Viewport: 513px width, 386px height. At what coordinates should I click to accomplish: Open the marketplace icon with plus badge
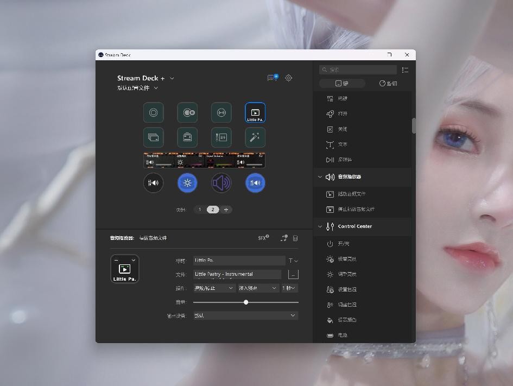273,78
